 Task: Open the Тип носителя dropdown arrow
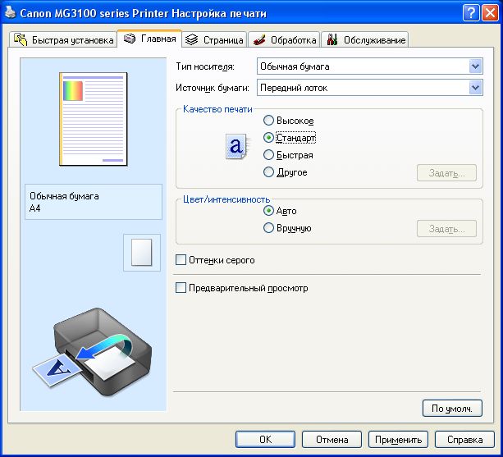(x=475, y=66)
